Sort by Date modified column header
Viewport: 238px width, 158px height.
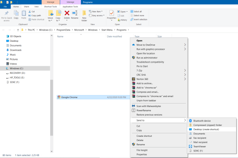[114, 36]
